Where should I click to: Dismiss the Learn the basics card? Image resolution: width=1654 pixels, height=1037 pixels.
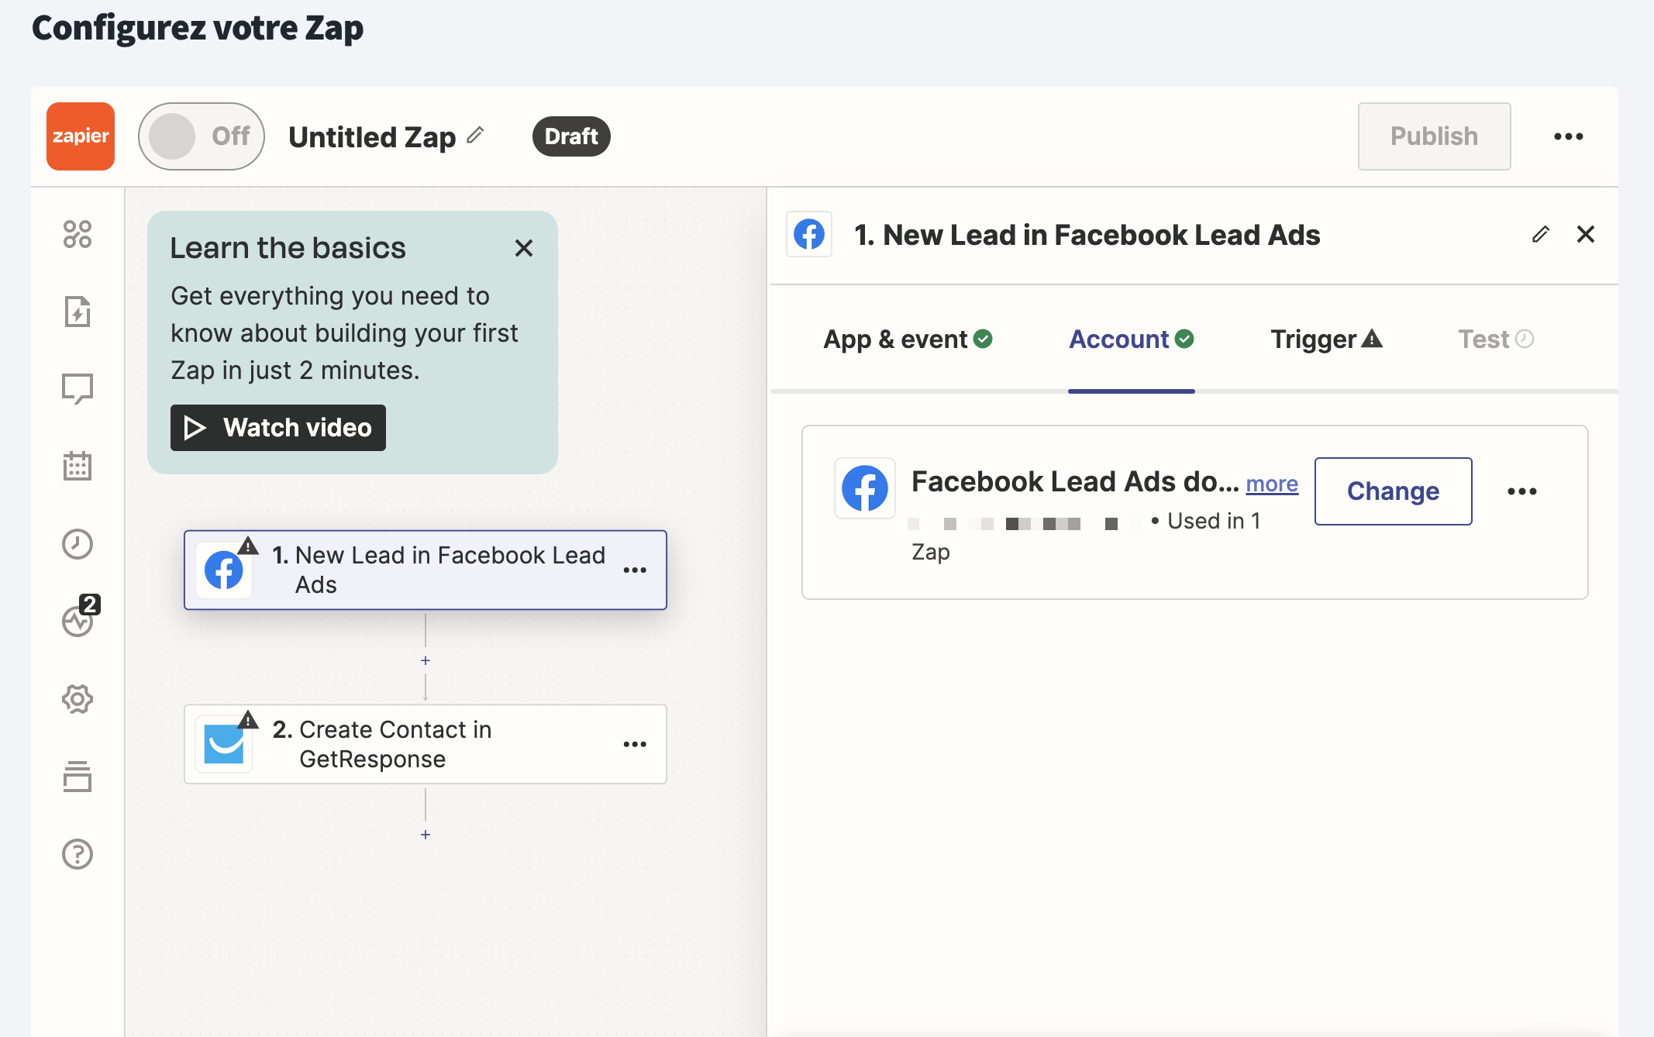524,248
